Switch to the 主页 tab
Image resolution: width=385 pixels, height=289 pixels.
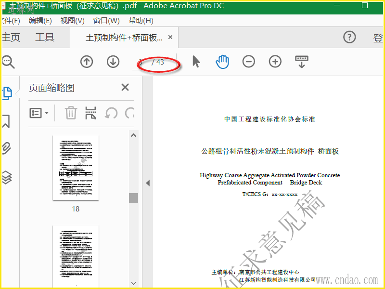pyautogui.click(x=11, y=38)
